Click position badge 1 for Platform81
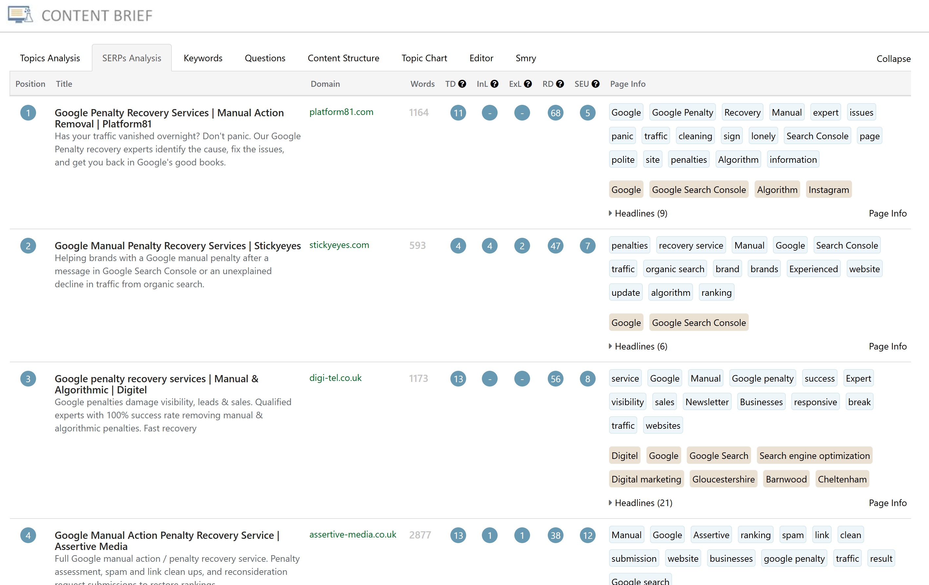 click(28, 113)
